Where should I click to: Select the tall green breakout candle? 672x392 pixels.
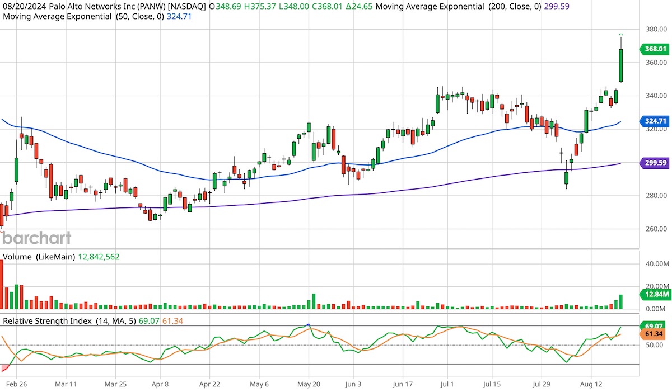[x=620, y=64]
